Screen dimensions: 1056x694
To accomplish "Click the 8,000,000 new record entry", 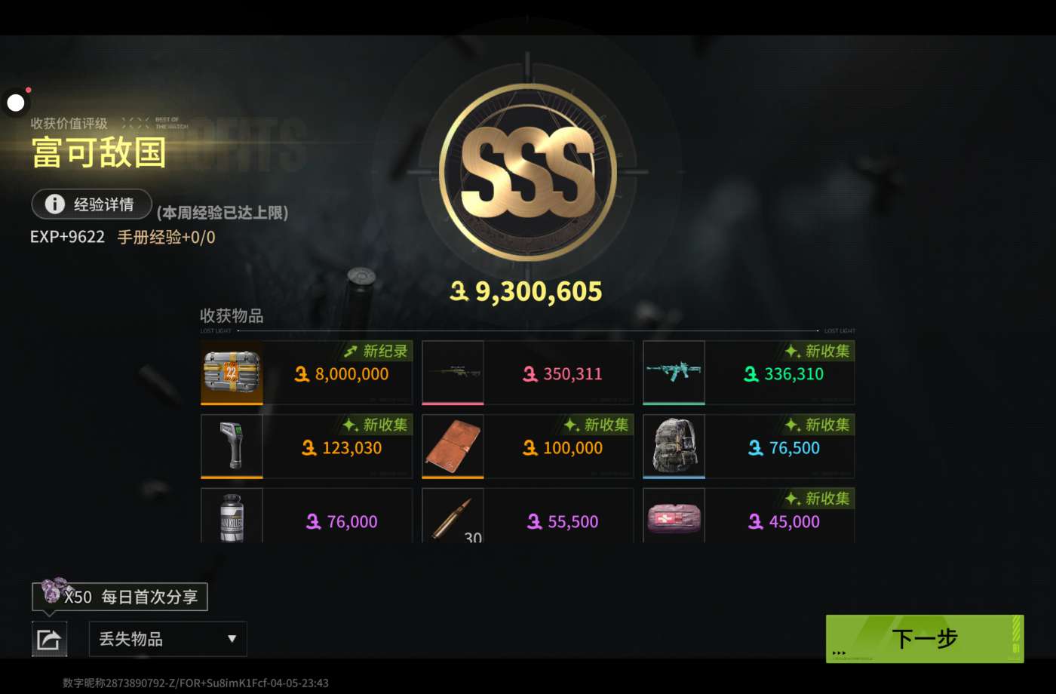I will pos(307,372).
